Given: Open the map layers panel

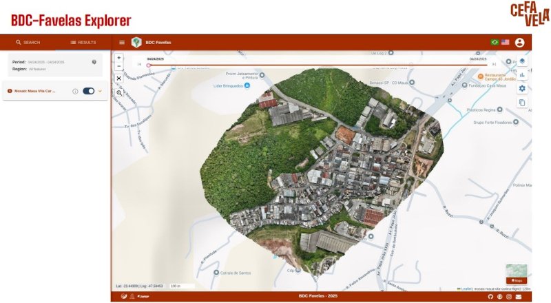Looking at the screenshot, I should tap(522, 61).
